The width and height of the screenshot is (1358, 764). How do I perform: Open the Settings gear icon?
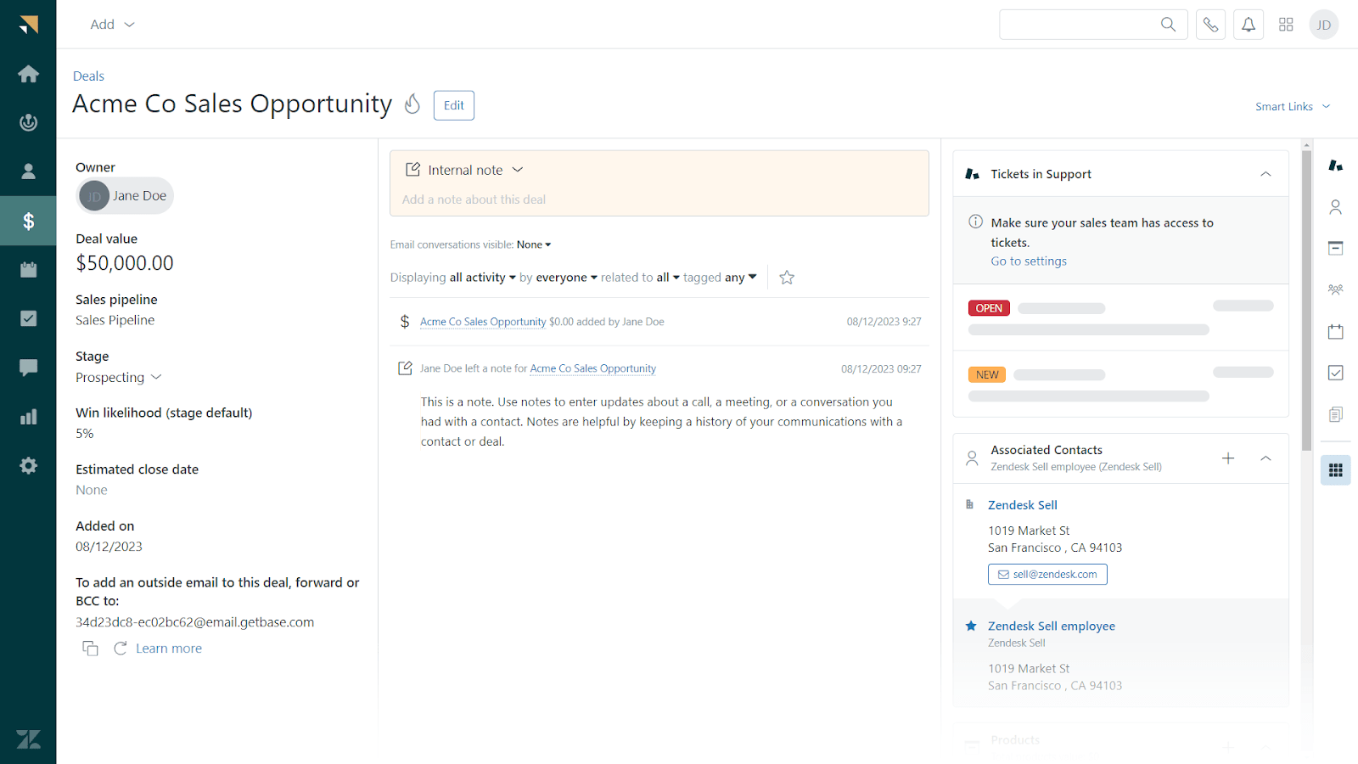[28, 464]
